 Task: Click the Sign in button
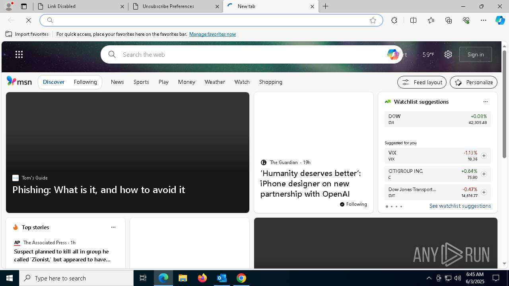(x=476, y=54)
